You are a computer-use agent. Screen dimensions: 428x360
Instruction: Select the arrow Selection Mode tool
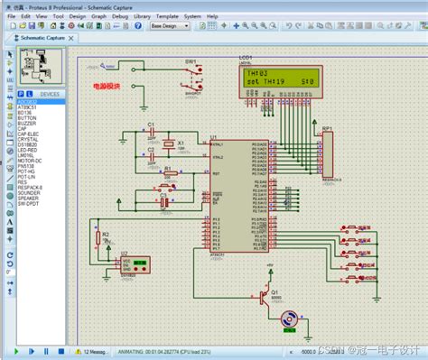point(10,54)
